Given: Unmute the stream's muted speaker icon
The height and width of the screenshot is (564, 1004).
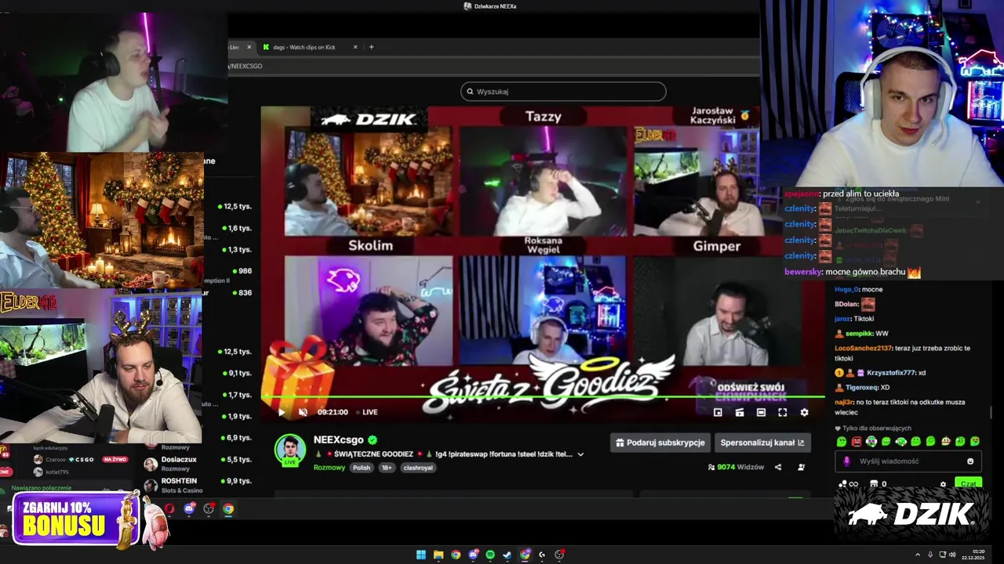Looking at the screenshot, I should pyautogui.click(x=303, y=412).
